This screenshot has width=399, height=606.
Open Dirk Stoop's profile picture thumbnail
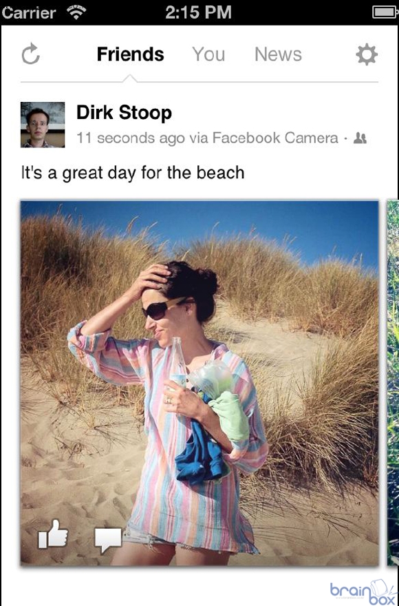pyautogui.click(x=43, y=125)
